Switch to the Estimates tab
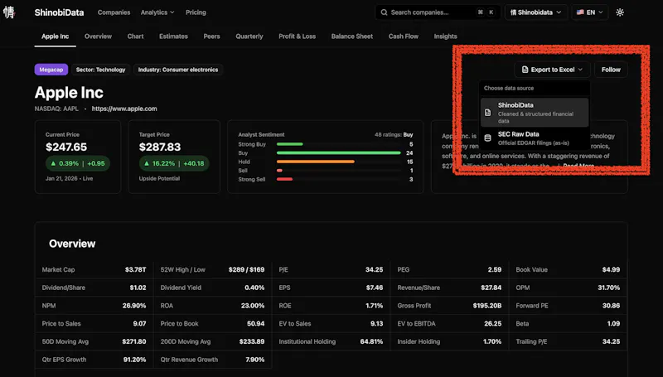663x377 pixels. [x=173, y=36]
